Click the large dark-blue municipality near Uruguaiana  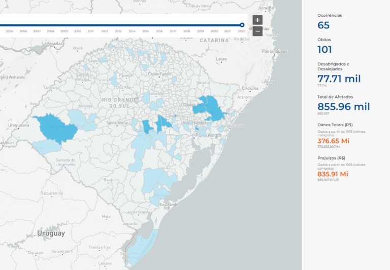55,127
